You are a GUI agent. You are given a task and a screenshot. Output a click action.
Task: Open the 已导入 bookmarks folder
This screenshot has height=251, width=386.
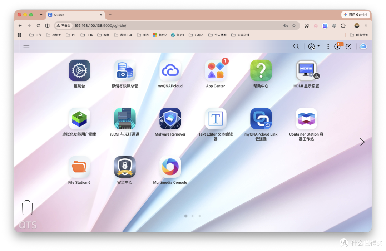196,35
